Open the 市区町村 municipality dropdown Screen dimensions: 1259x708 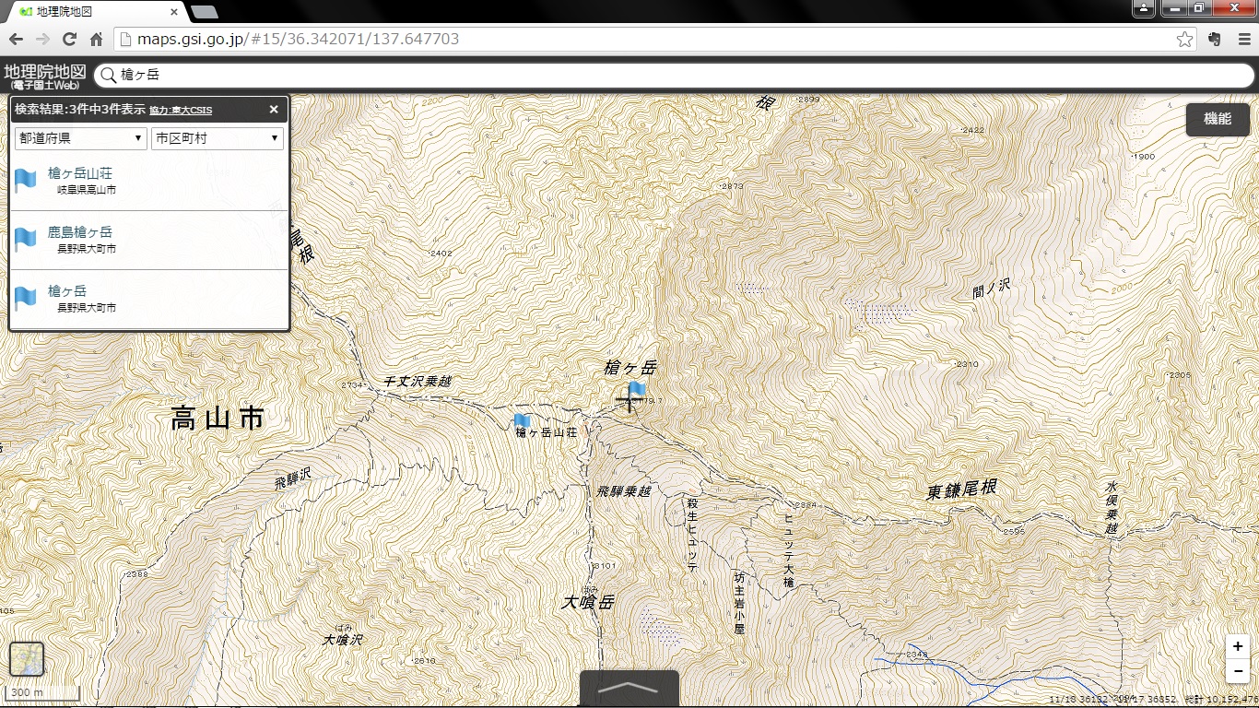click(218, 138)
